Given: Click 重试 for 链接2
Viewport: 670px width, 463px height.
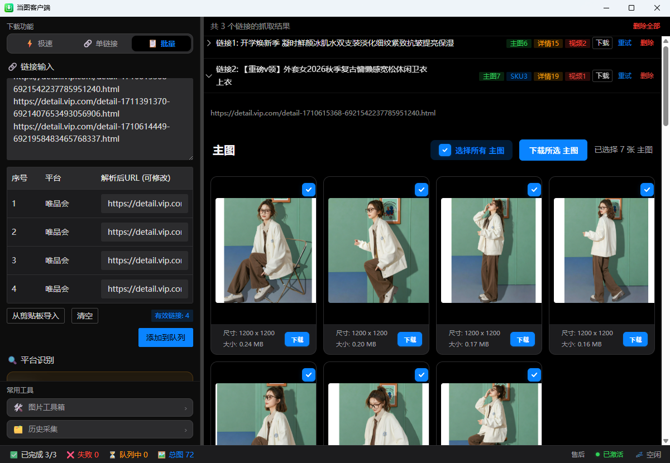Looking at the screenshot, I should point(625,76).
